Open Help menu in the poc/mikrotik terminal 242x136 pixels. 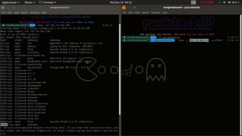[165, 12]
